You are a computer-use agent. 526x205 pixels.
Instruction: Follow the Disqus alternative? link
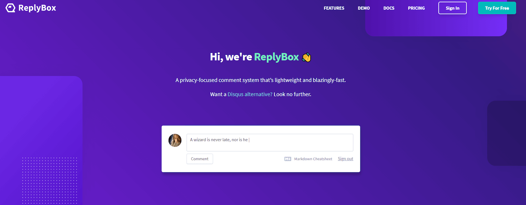250,94
